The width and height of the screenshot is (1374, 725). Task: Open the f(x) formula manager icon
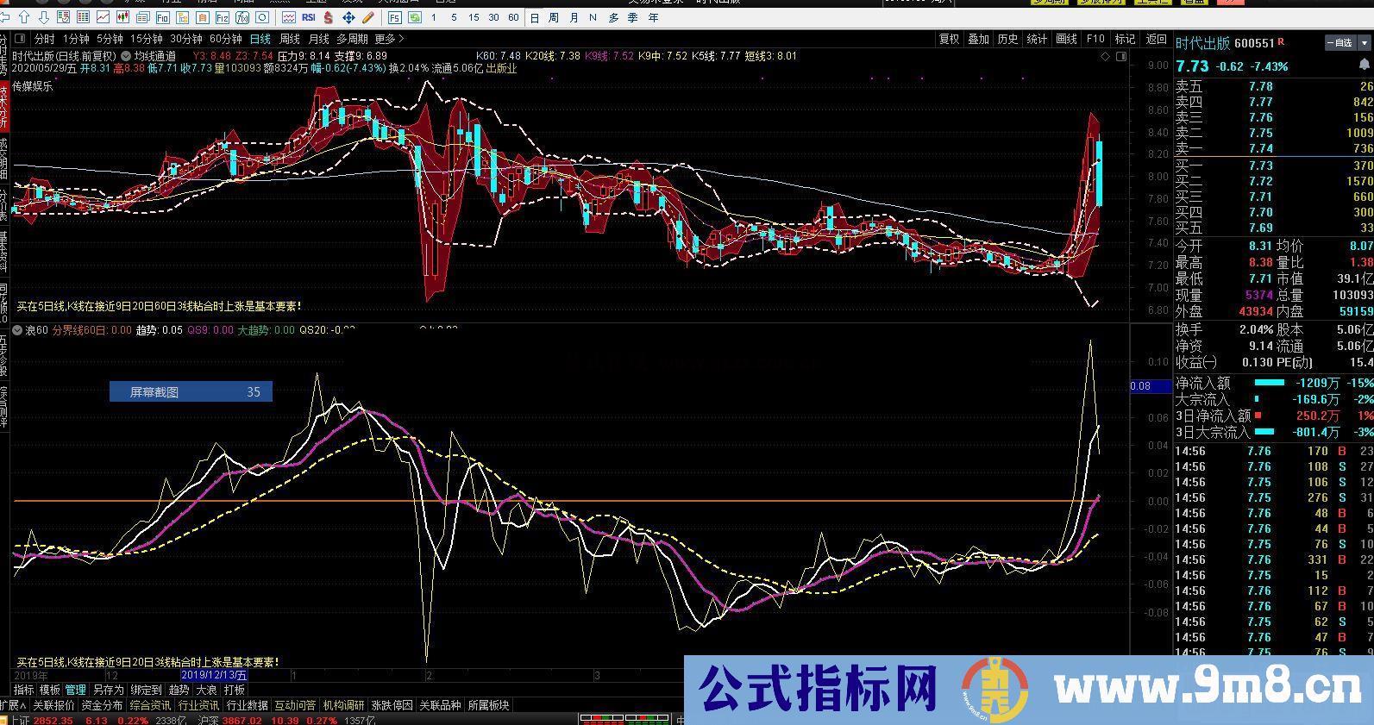(242, 17)
